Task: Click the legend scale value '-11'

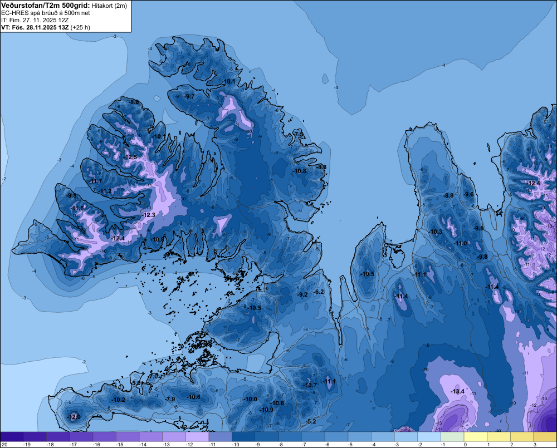Action: pyautogui.click(x=212, y=445)
